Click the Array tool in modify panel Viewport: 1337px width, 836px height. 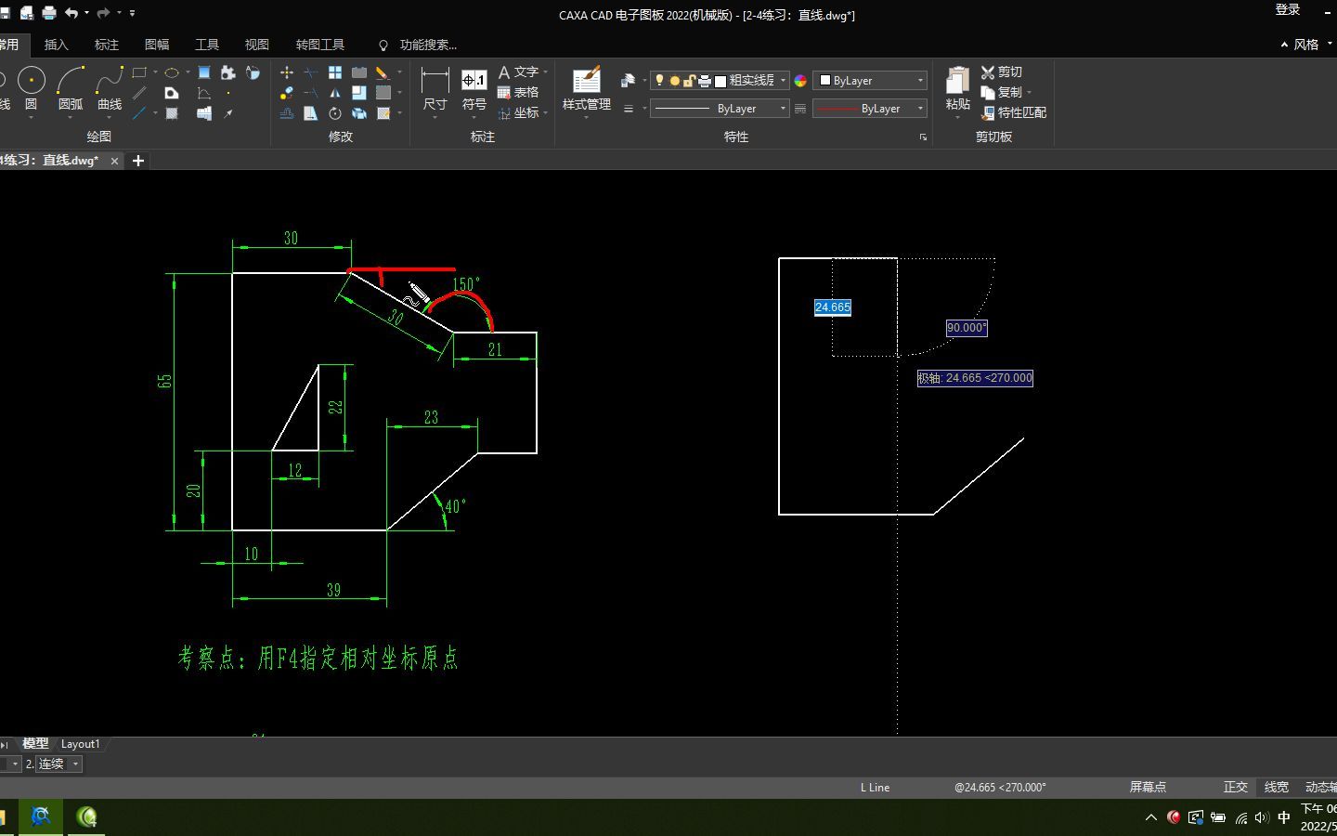pyautogui.click(x=335, y=72)
